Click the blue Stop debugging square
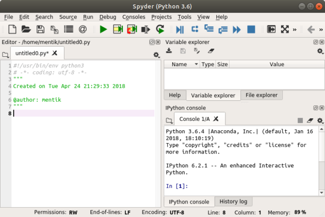325x217 pixels. pyautogui.click(x=251, y=29)
